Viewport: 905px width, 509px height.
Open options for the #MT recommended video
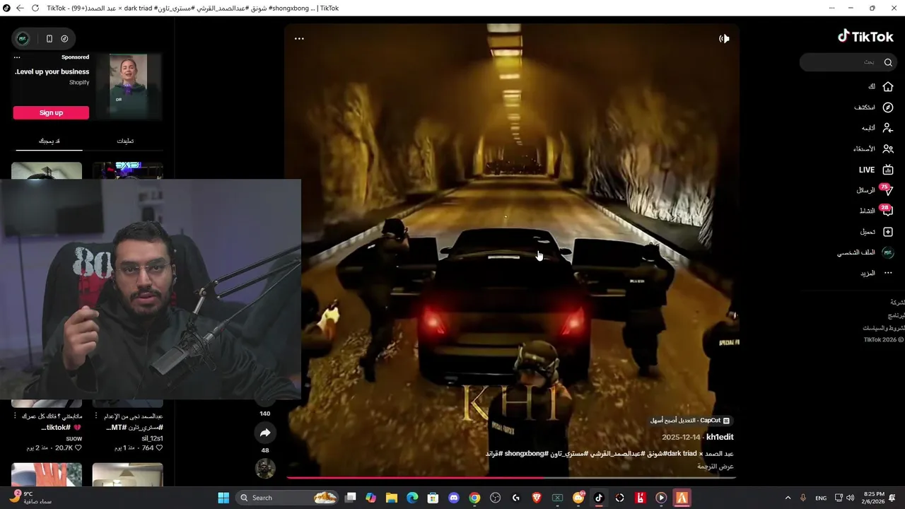(x=98, y=416)
